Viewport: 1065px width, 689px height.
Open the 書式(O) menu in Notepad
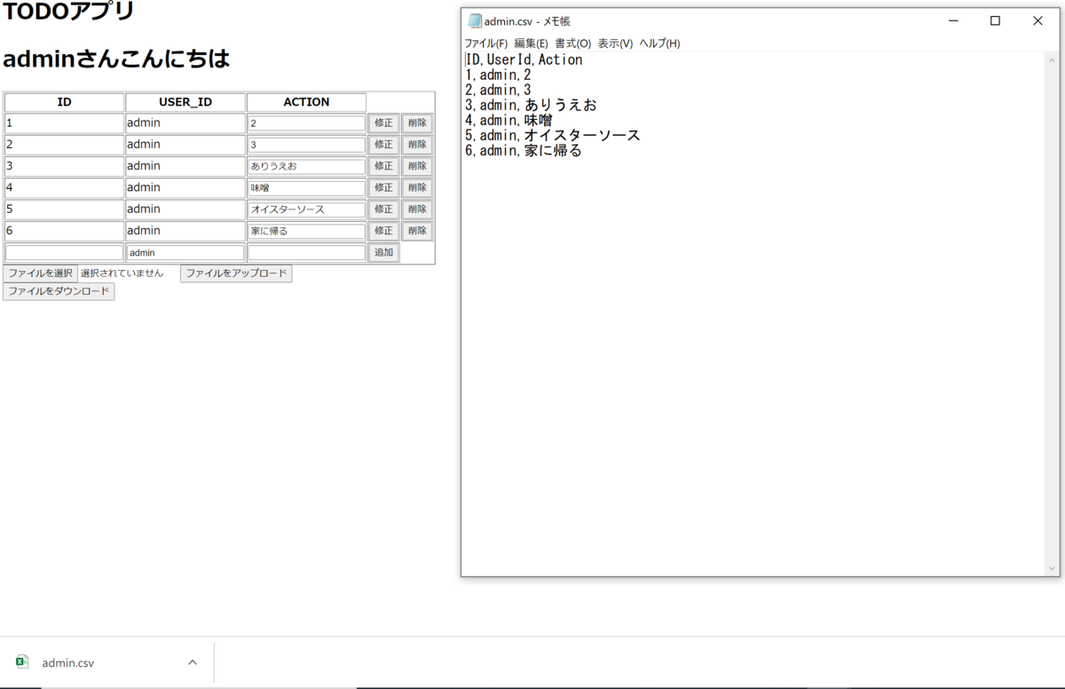[x=572, y=44]
